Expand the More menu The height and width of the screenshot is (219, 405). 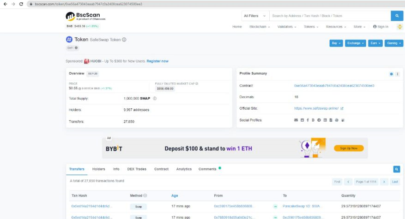click(359, 27)
